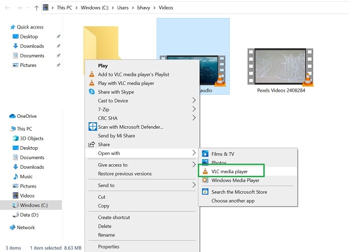The image size is (349, 252).
Task: Select Delete from the context menu
Action: point(142,226)
